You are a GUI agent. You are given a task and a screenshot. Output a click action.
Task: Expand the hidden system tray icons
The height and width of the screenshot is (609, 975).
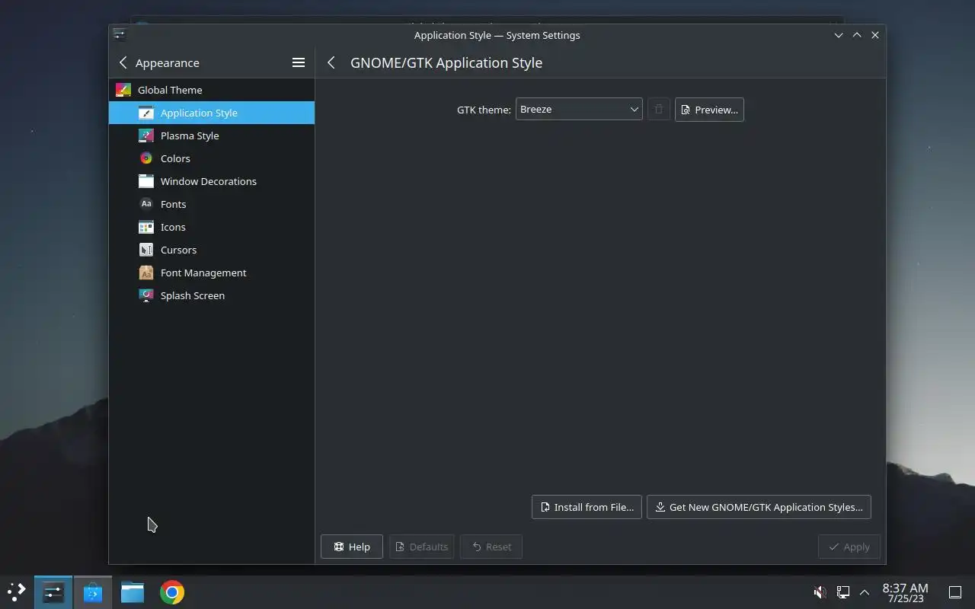click(x=865, y=592)
